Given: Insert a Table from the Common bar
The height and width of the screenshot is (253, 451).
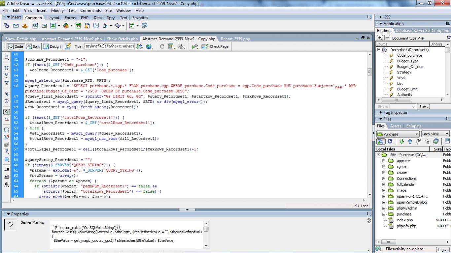Looking at the screenshot, I should [x=35, y=26].
